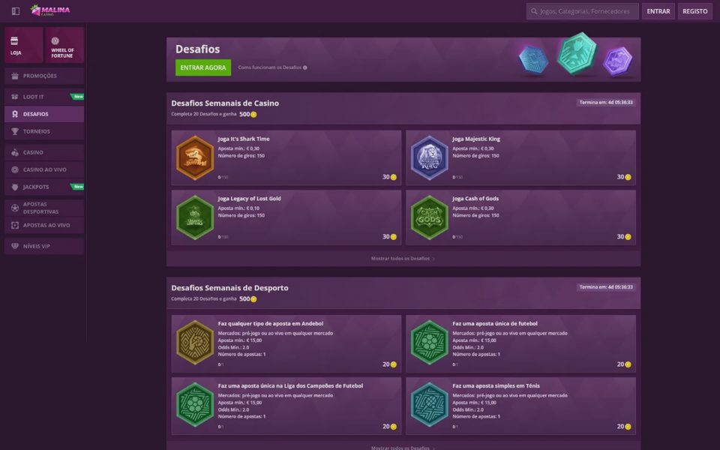
Task: Click the 0/150 progress on Cash of Gods card
Action: (x=457, y=237)
